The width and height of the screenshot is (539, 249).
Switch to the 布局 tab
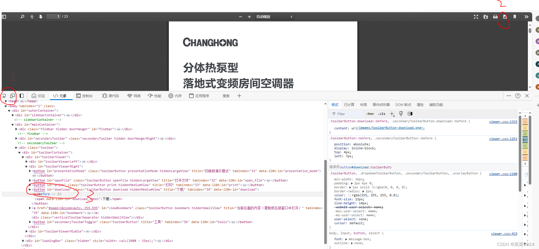(x=363, y=105)
